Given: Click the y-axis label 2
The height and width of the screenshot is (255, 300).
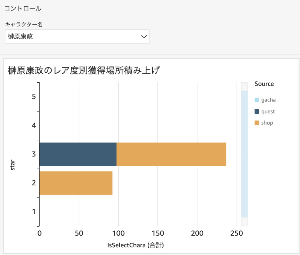Looking at the screenshot, I should click(x=34, y=183).
